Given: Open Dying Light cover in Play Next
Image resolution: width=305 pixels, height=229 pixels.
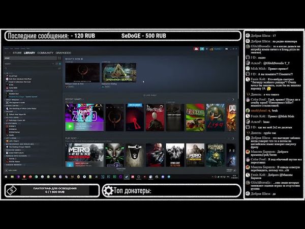Looking at the screenshot, I should (x=175, y=155).
